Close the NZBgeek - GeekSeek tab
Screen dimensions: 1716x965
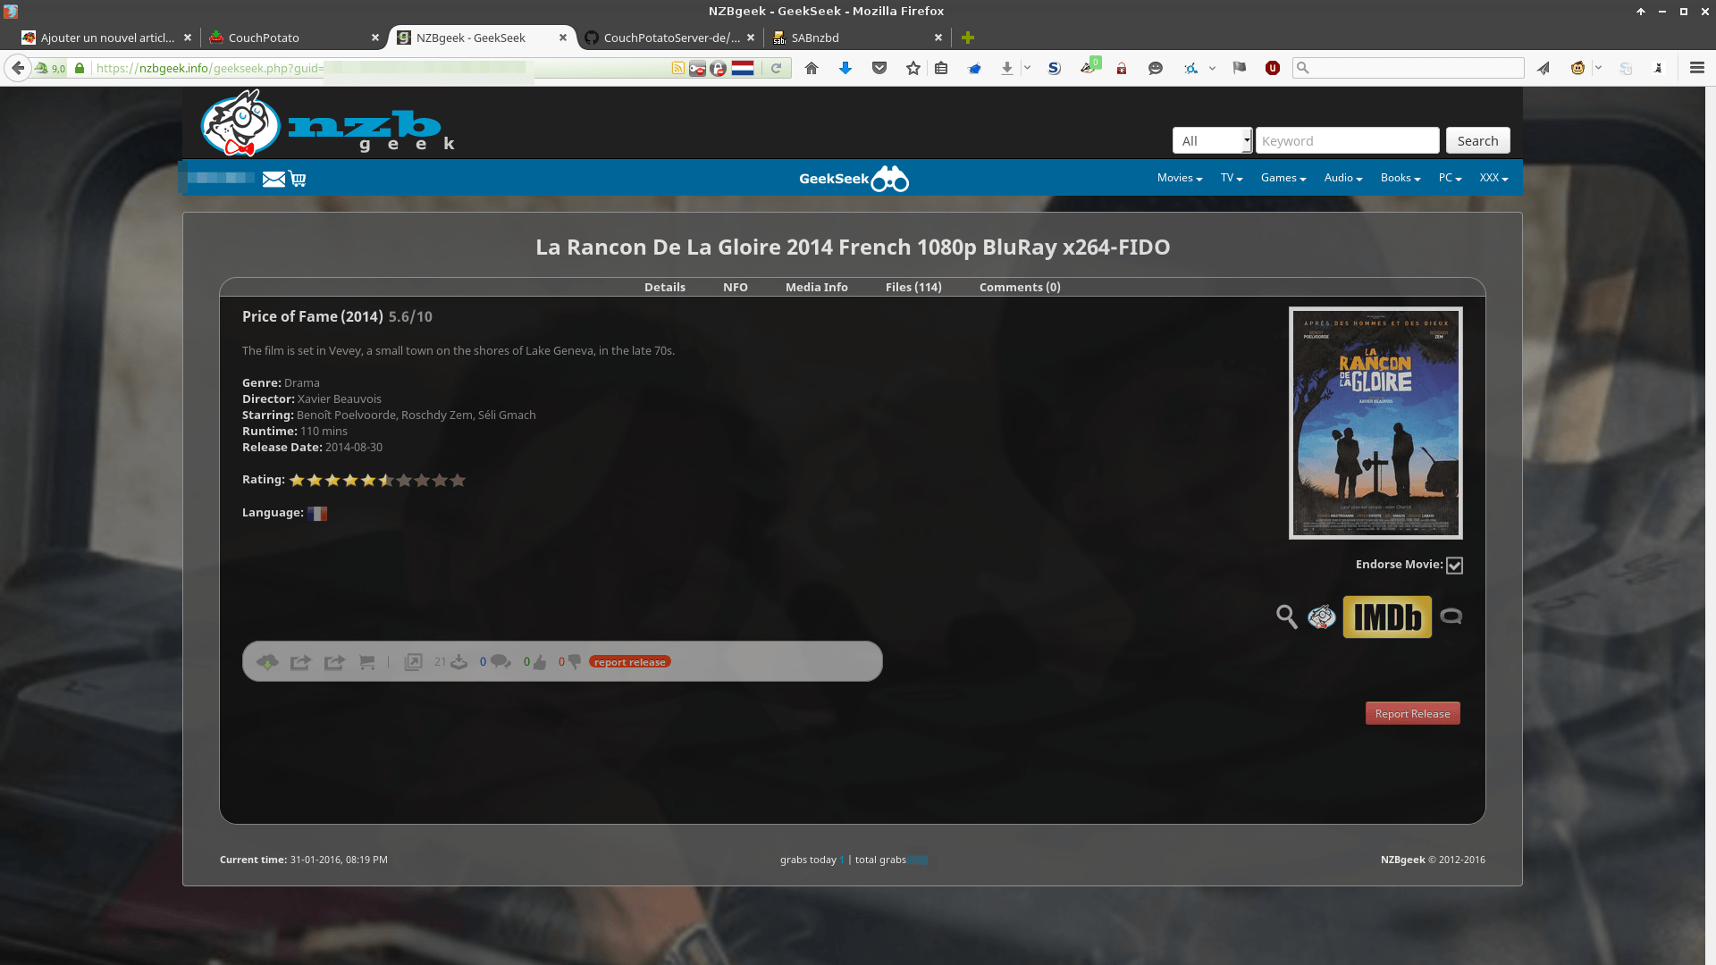[x=563, y=38]
